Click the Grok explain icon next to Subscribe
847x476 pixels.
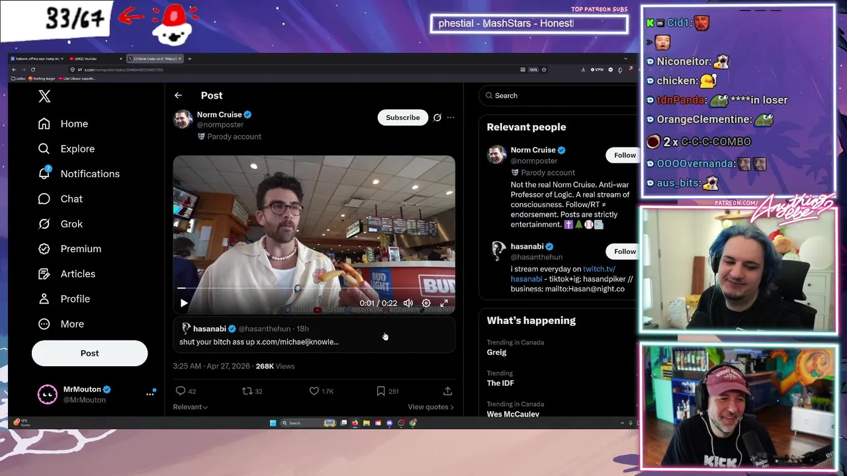point(437,118)
